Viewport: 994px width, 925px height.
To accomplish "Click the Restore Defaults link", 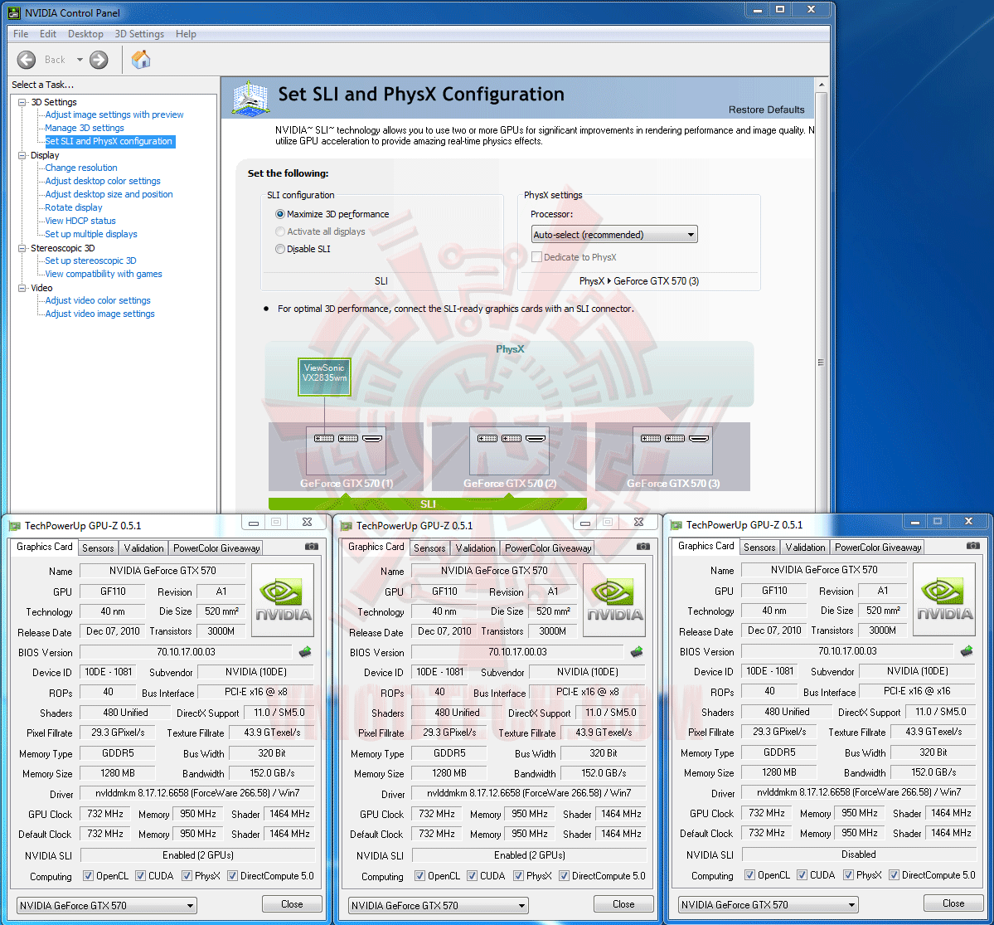I will pyautogui.click(x=766, y=110).
